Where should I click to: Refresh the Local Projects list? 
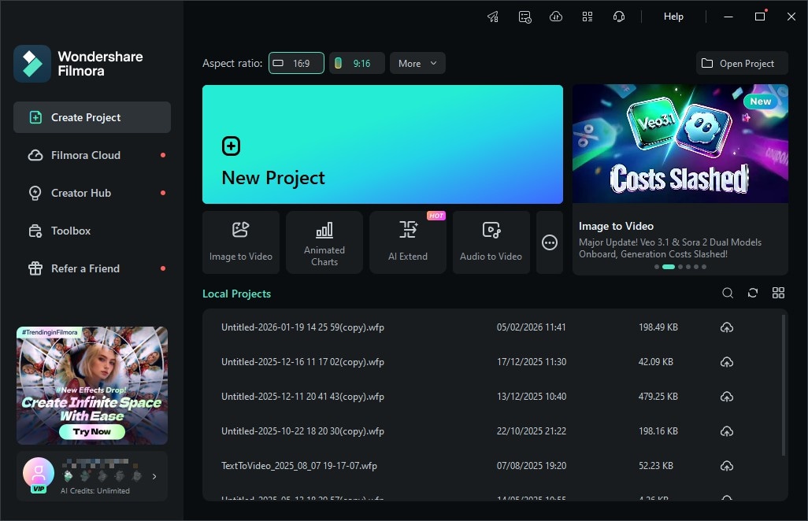pyautogui.click(x=752, y=292)
